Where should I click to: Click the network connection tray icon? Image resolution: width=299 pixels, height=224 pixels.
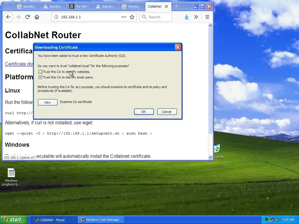tap(272, 220)
